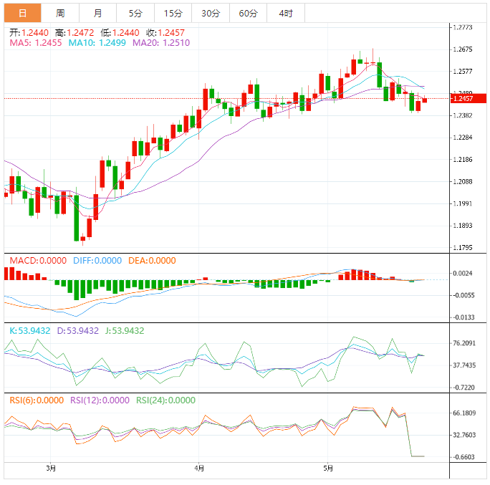Click the 4月 date axis label
Screen dimensions: 490x485
point(199,469)
